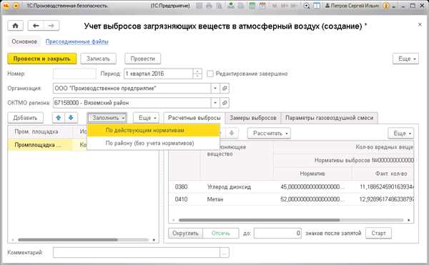Click the grey down arrow beside Рассчитать
This screenshot has width=429, height=265.
click(231, 134)
